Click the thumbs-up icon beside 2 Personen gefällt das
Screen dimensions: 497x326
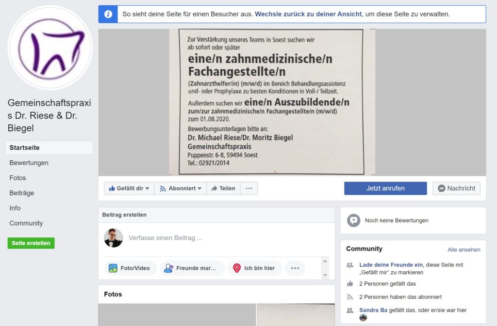click(x=350, y=284)
